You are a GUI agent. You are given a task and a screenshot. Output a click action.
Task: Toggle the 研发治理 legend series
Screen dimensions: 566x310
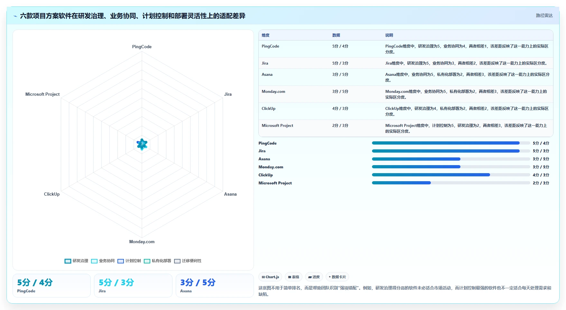tap(76, 261)
